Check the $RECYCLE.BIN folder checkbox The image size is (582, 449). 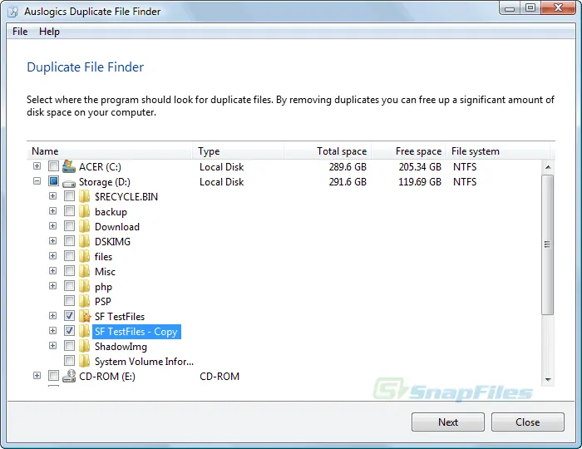(69, 196)
